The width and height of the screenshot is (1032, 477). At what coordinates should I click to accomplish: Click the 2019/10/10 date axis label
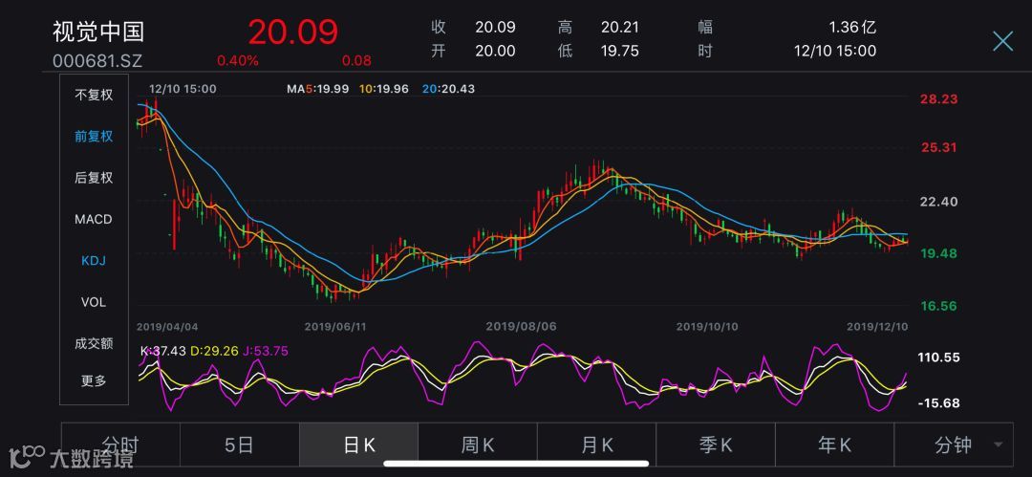(x=707, y=326)
